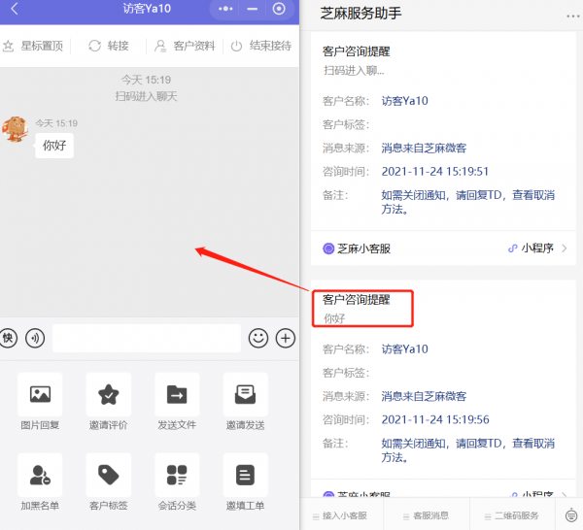Click 今天 15:19 timestamp above message

[x=56, y=123]
